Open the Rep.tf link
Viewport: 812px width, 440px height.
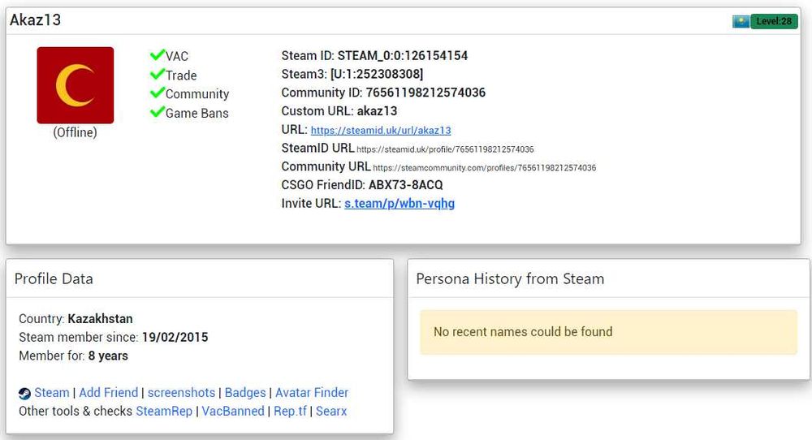click(x=290, y=411)
